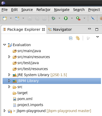Click the Evaluation Maven project icon
The height and width of the screenshot is (116, 102).
tap(10, 45)
